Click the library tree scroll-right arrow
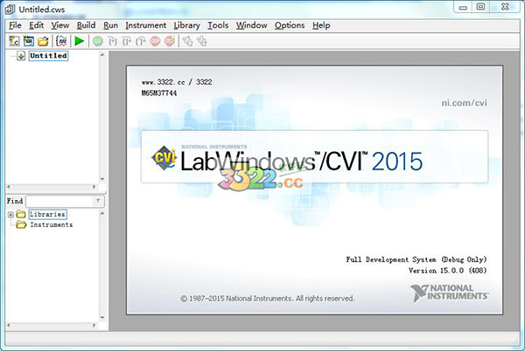525x351 pixels. (x=94, y=326)
